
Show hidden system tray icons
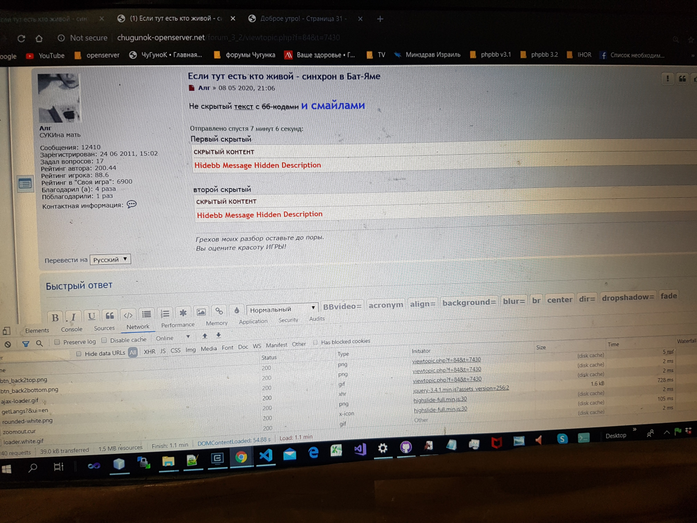(x=667, y=433)
